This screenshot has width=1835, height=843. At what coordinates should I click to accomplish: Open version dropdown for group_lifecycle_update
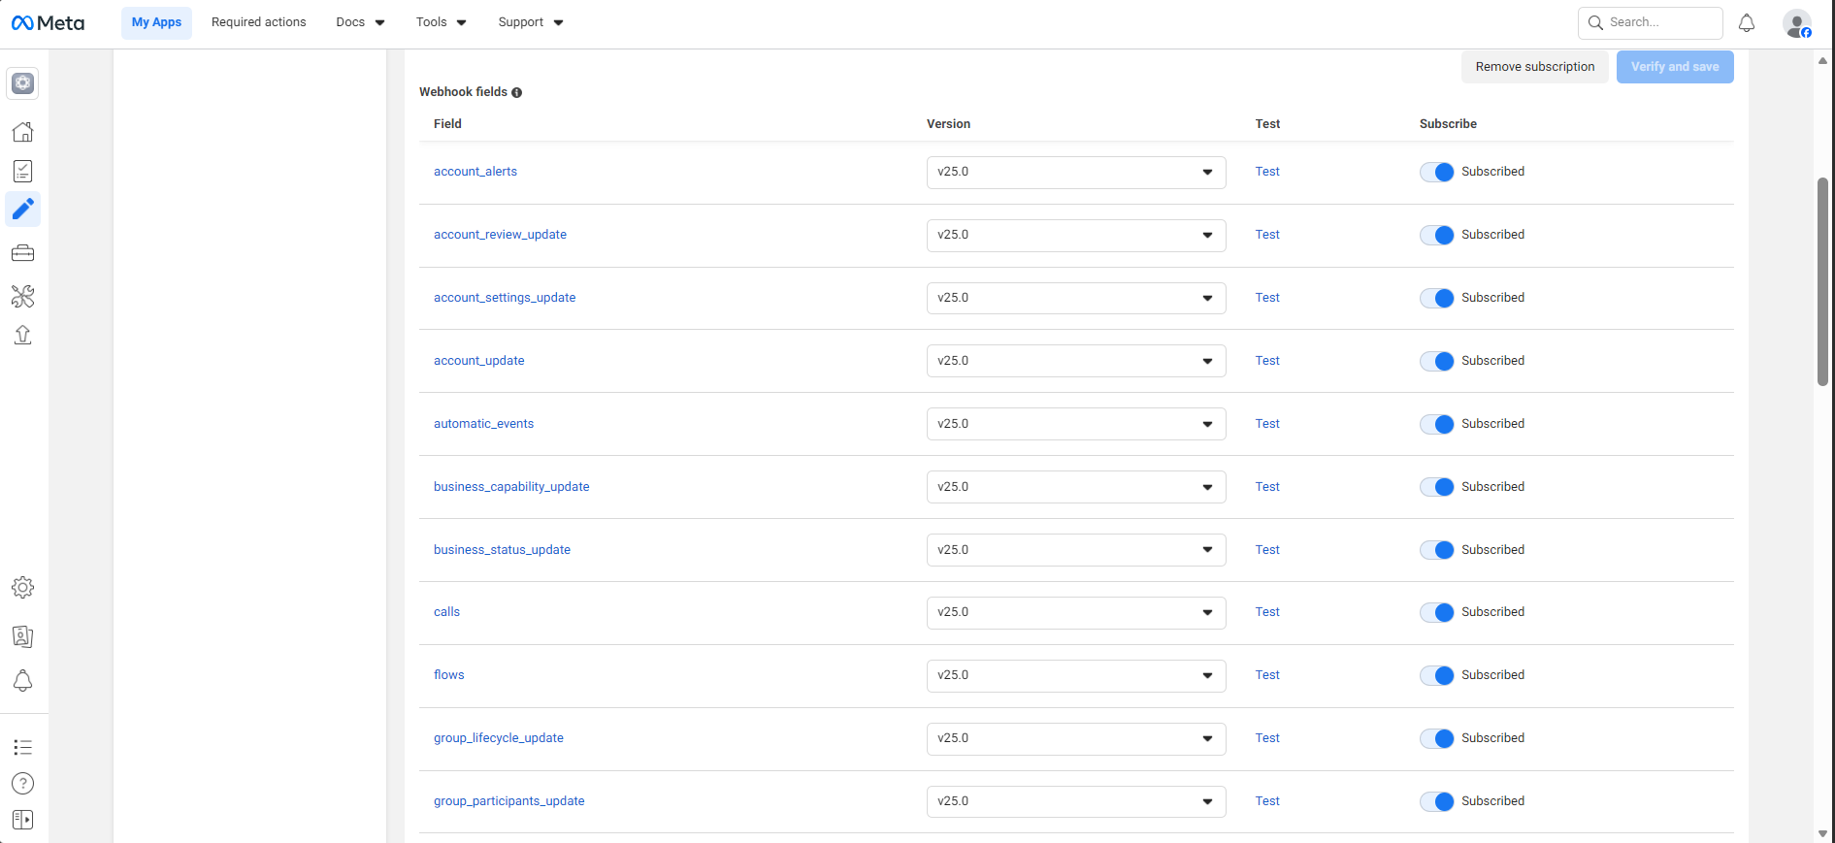point(1076,739)
